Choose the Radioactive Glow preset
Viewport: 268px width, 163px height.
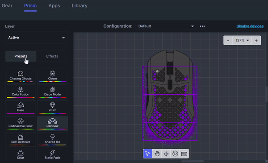pos(21,123)
